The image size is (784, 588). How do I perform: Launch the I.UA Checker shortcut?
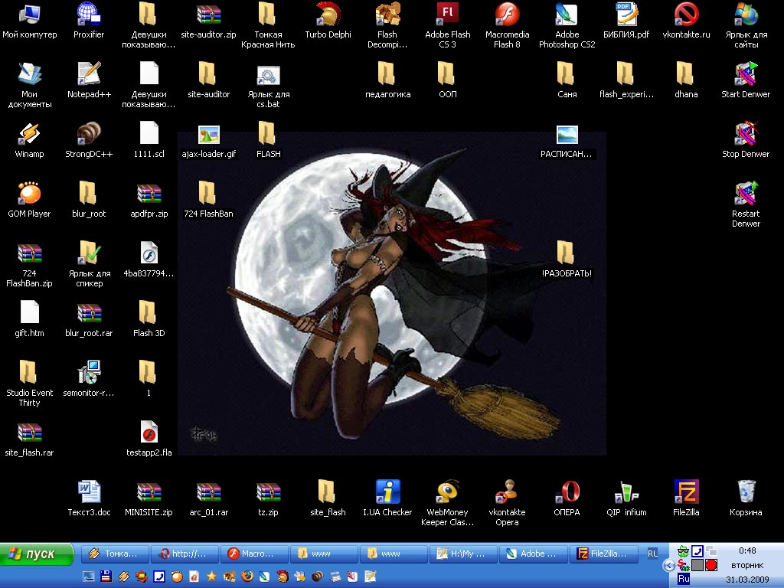click(387, 498)
